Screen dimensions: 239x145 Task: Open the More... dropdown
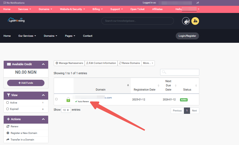coord(148,63)
